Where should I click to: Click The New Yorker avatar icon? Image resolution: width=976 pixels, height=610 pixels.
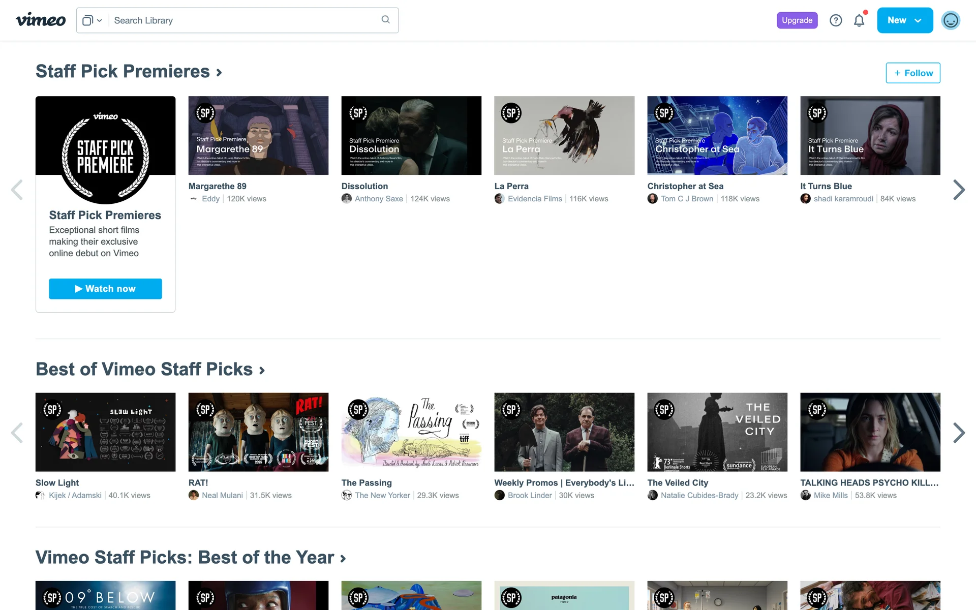coord(347,495)
